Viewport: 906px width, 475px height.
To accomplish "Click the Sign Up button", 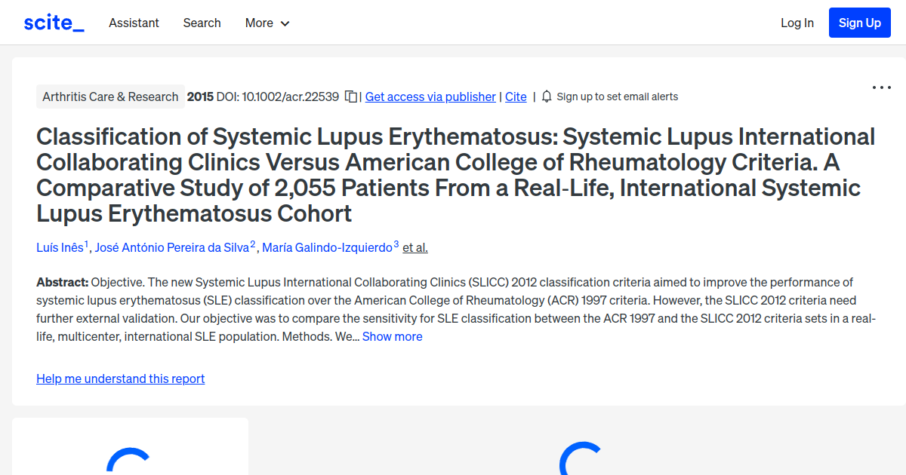I will [x=859, y=22].
